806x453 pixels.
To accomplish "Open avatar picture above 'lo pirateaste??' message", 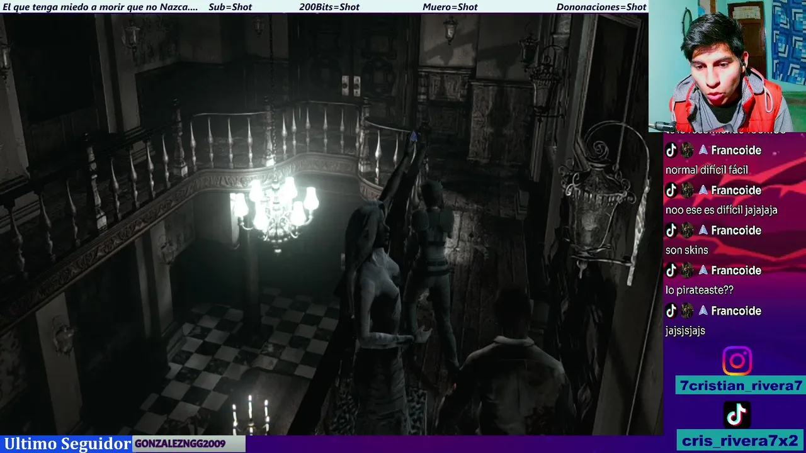I will pos(687,271).
